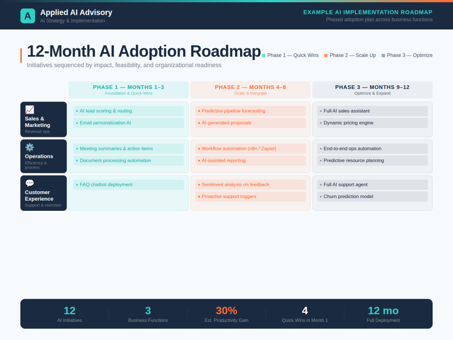Click 'Predictive resource planning' item

[372, 160]
